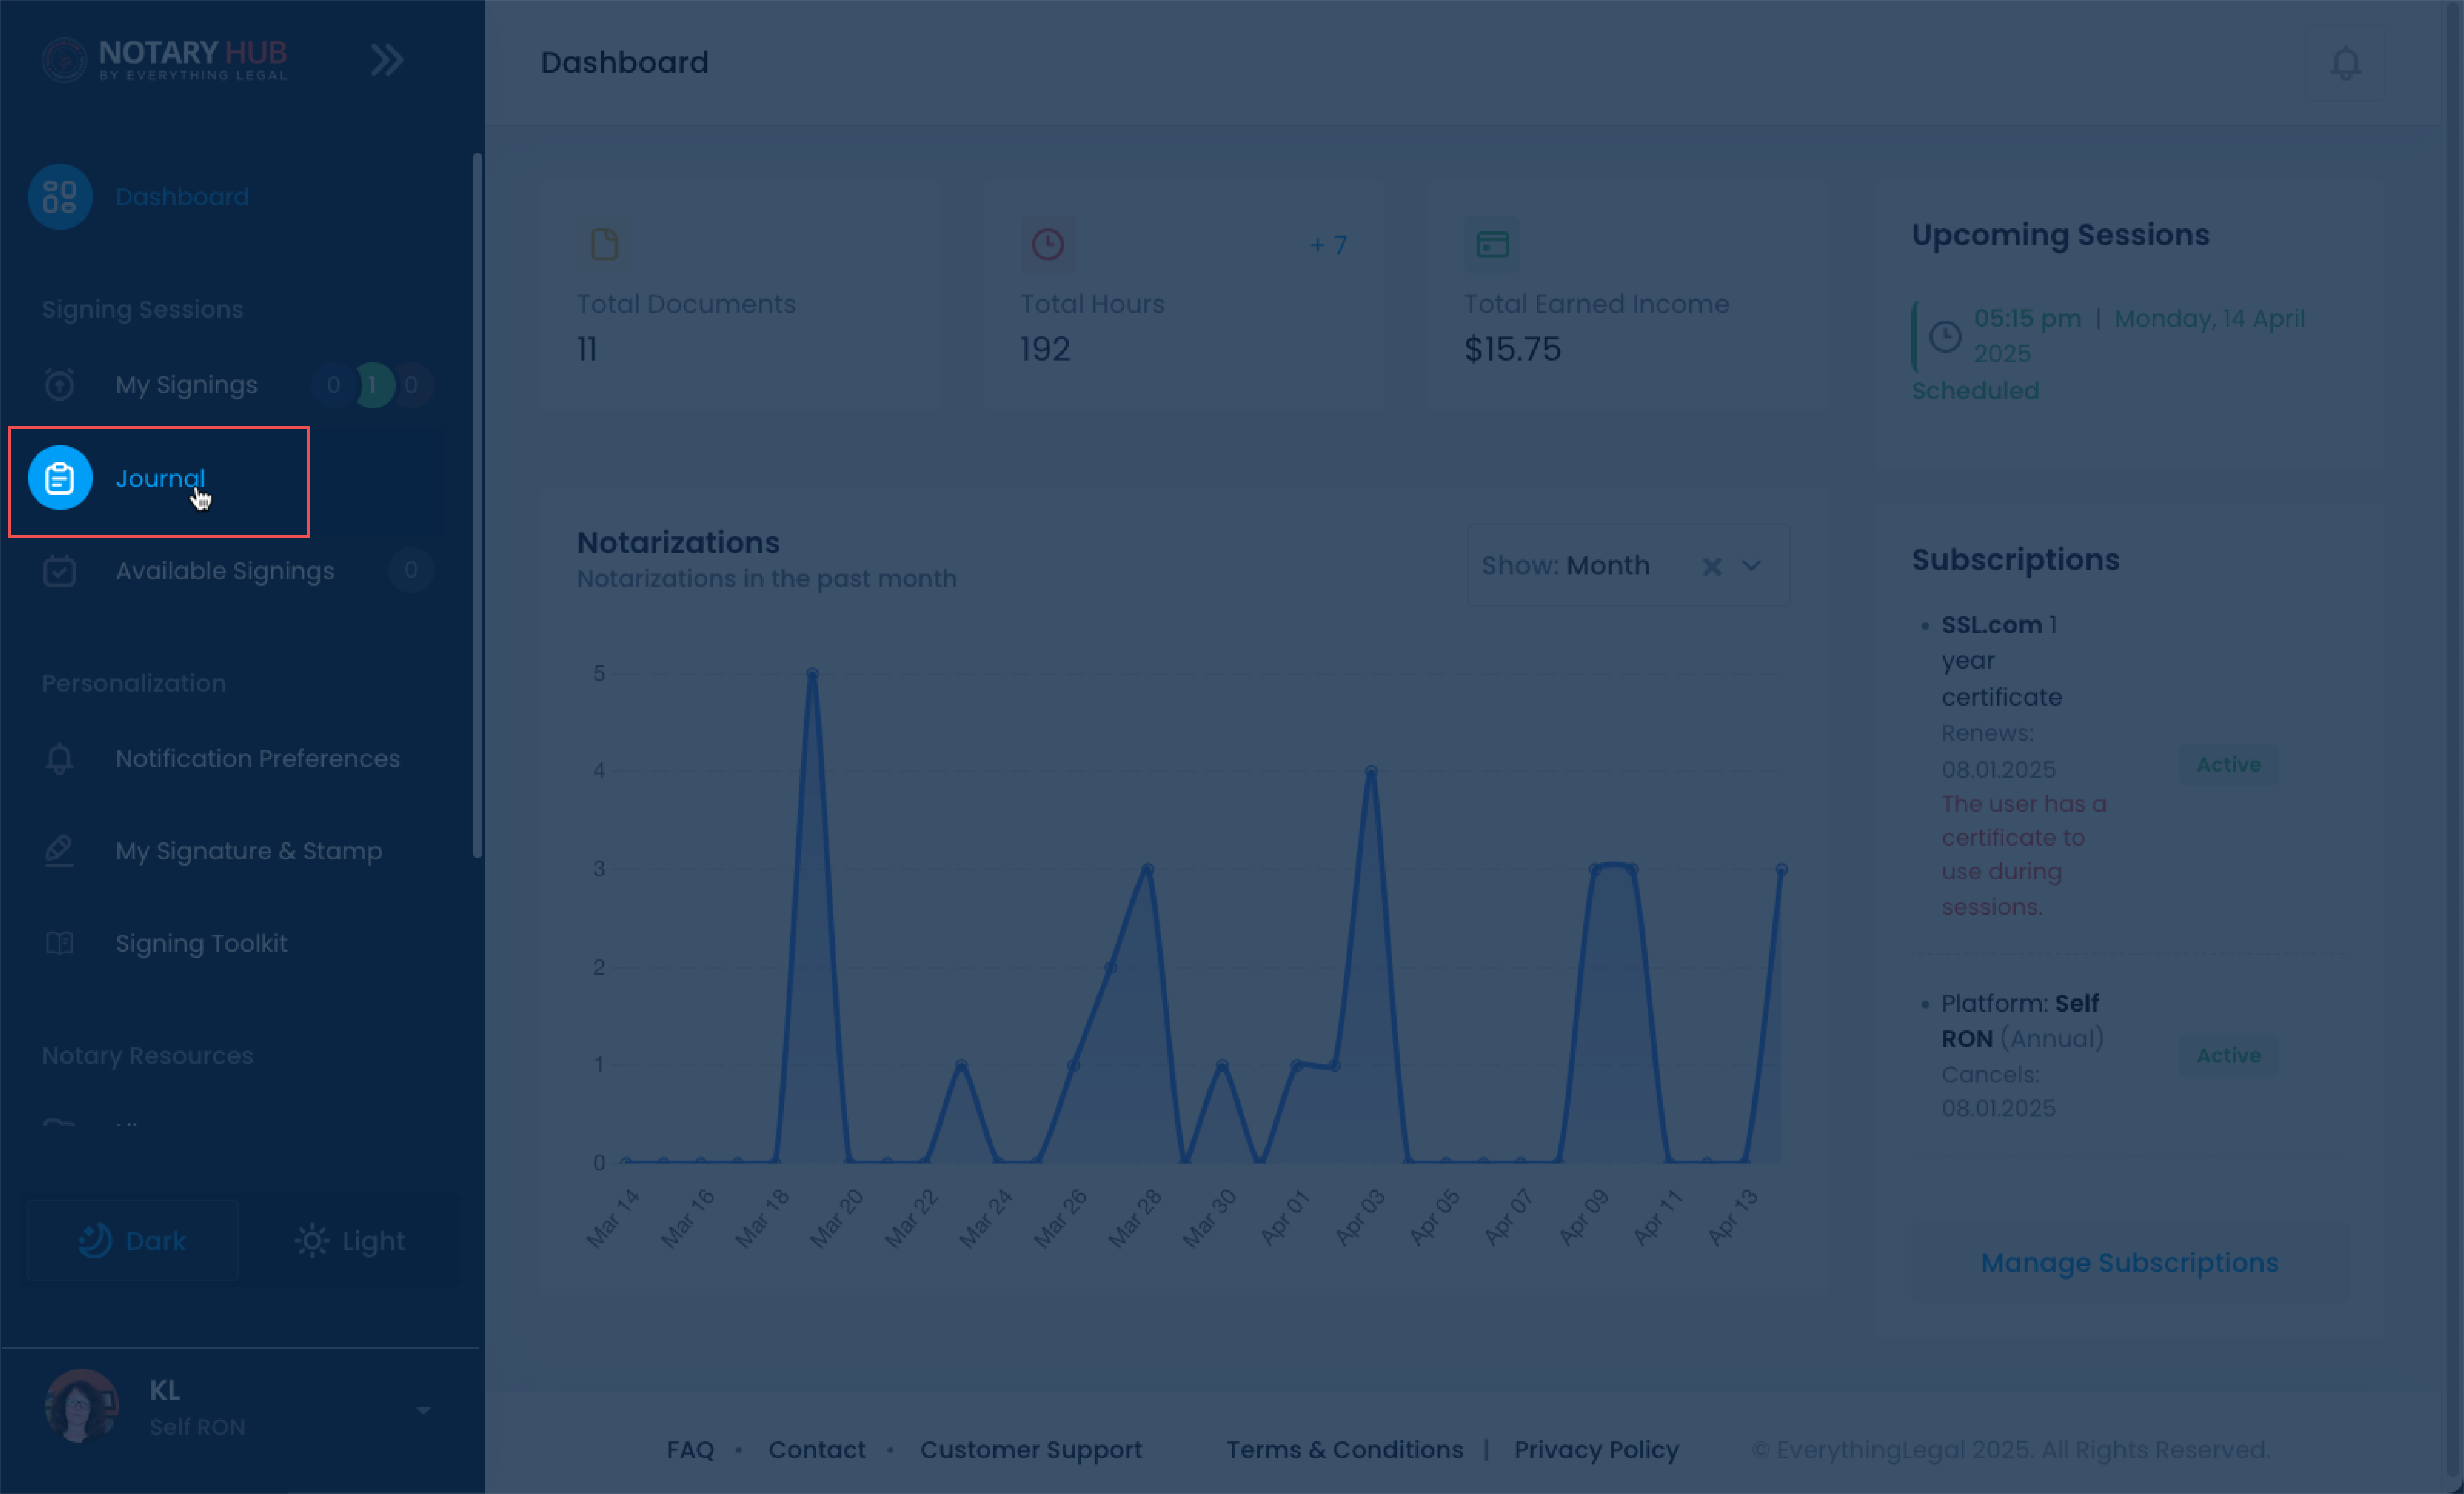
Task: Click the Signing Toolkit book icon
Action: coord(60,943)
